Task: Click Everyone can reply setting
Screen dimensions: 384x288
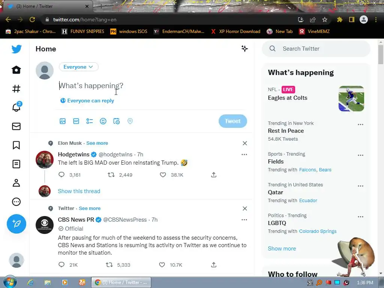Action: [x=87, y=100]
